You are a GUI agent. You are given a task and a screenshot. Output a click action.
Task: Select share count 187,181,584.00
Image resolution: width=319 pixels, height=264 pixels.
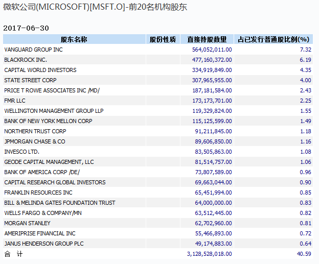pos(212,90)
